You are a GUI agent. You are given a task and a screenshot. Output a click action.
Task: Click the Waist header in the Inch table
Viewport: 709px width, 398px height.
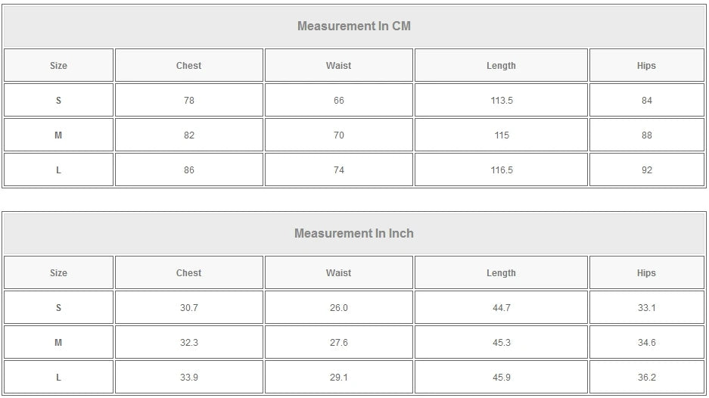[338, 273]
